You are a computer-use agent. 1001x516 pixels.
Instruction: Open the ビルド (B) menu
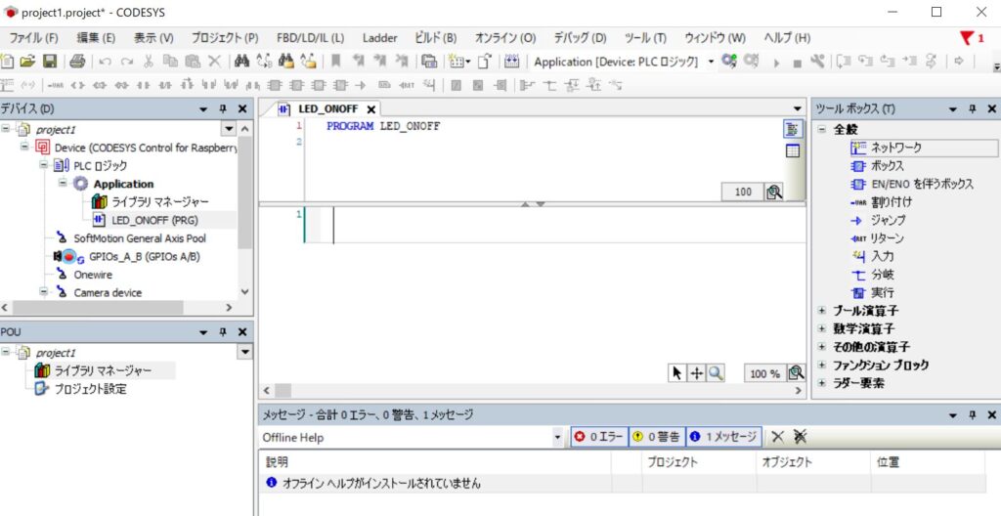[x=435, y=38]
